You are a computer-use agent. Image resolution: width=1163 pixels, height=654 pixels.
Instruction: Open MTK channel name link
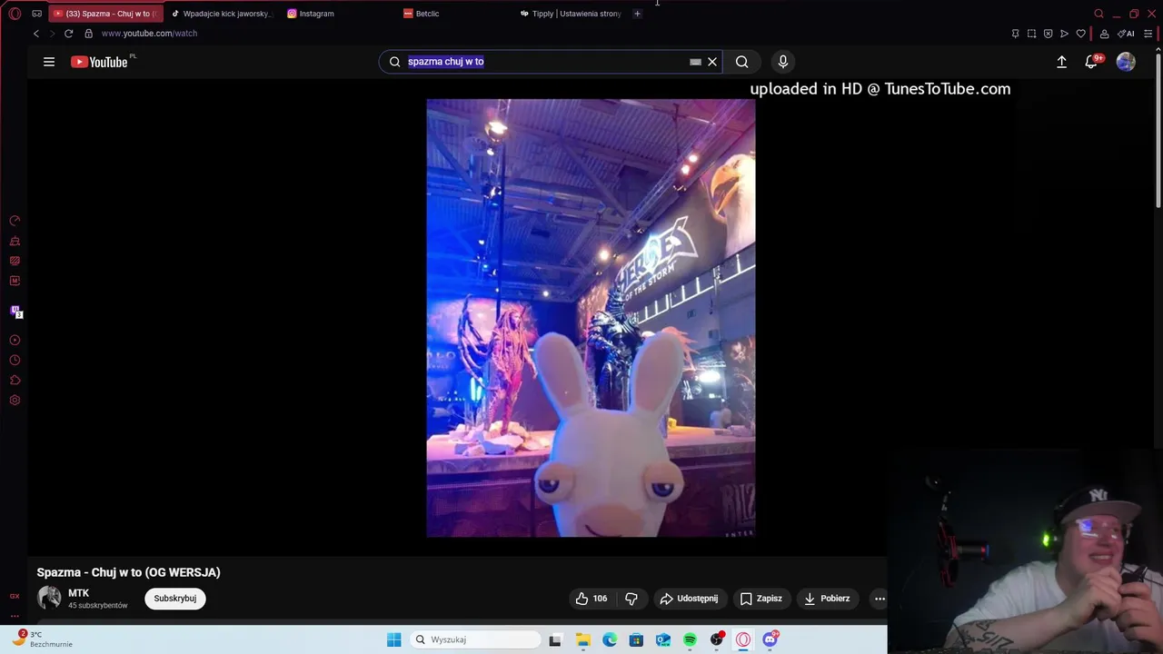pos(79,593)
